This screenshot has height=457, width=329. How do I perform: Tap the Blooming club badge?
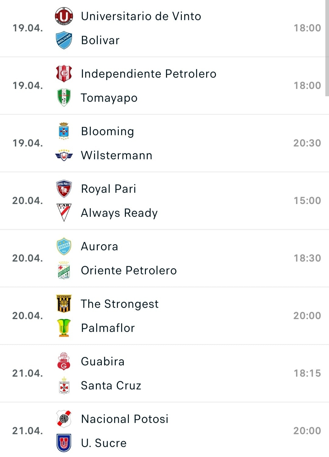click(x=64, y=131)
